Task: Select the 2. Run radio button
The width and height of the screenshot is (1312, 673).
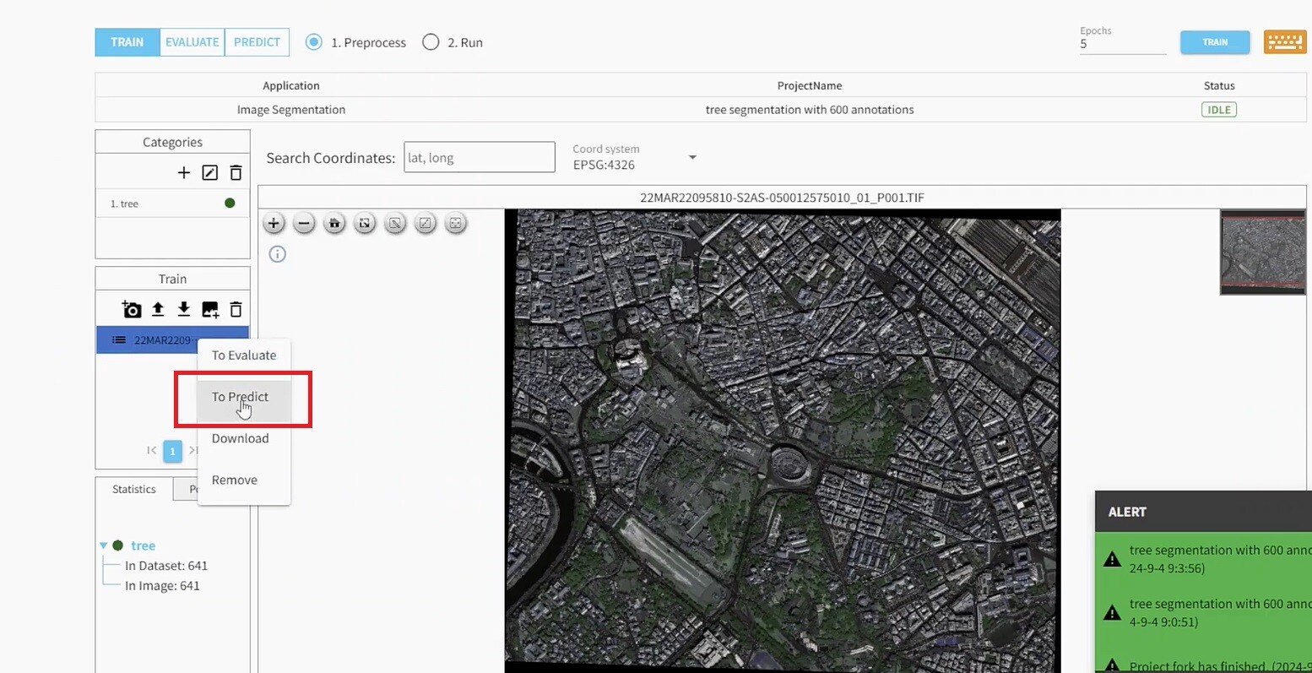Action: pyautogui.click(x=431, y=41)
